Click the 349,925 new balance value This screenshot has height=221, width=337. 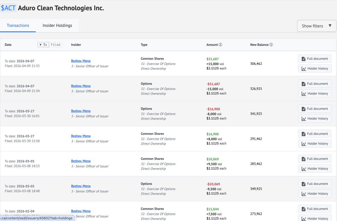[256, 189]
